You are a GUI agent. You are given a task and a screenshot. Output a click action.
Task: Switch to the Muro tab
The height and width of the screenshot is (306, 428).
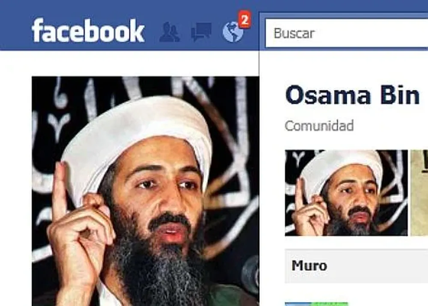[x=309, y=266]
